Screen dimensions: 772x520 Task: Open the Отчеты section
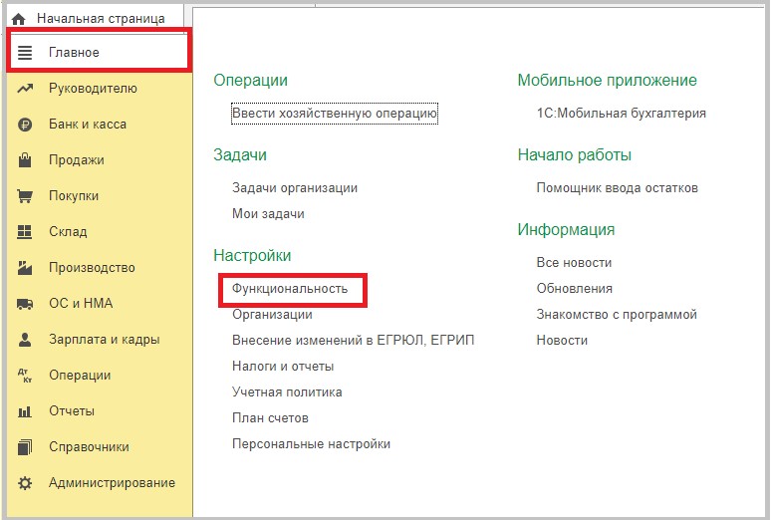coord(72,411)
